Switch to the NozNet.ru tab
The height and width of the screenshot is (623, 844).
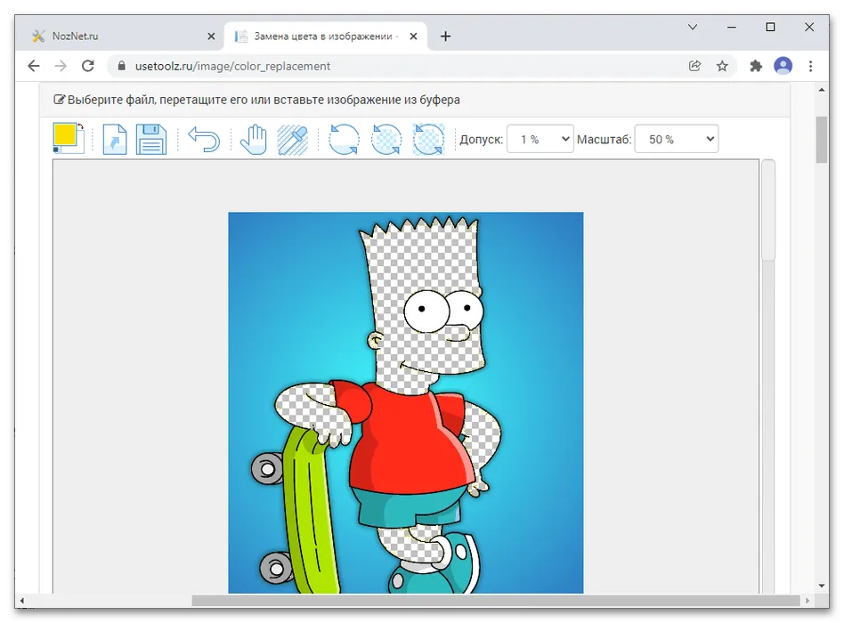pyautogui.click(x=123, y=36)
